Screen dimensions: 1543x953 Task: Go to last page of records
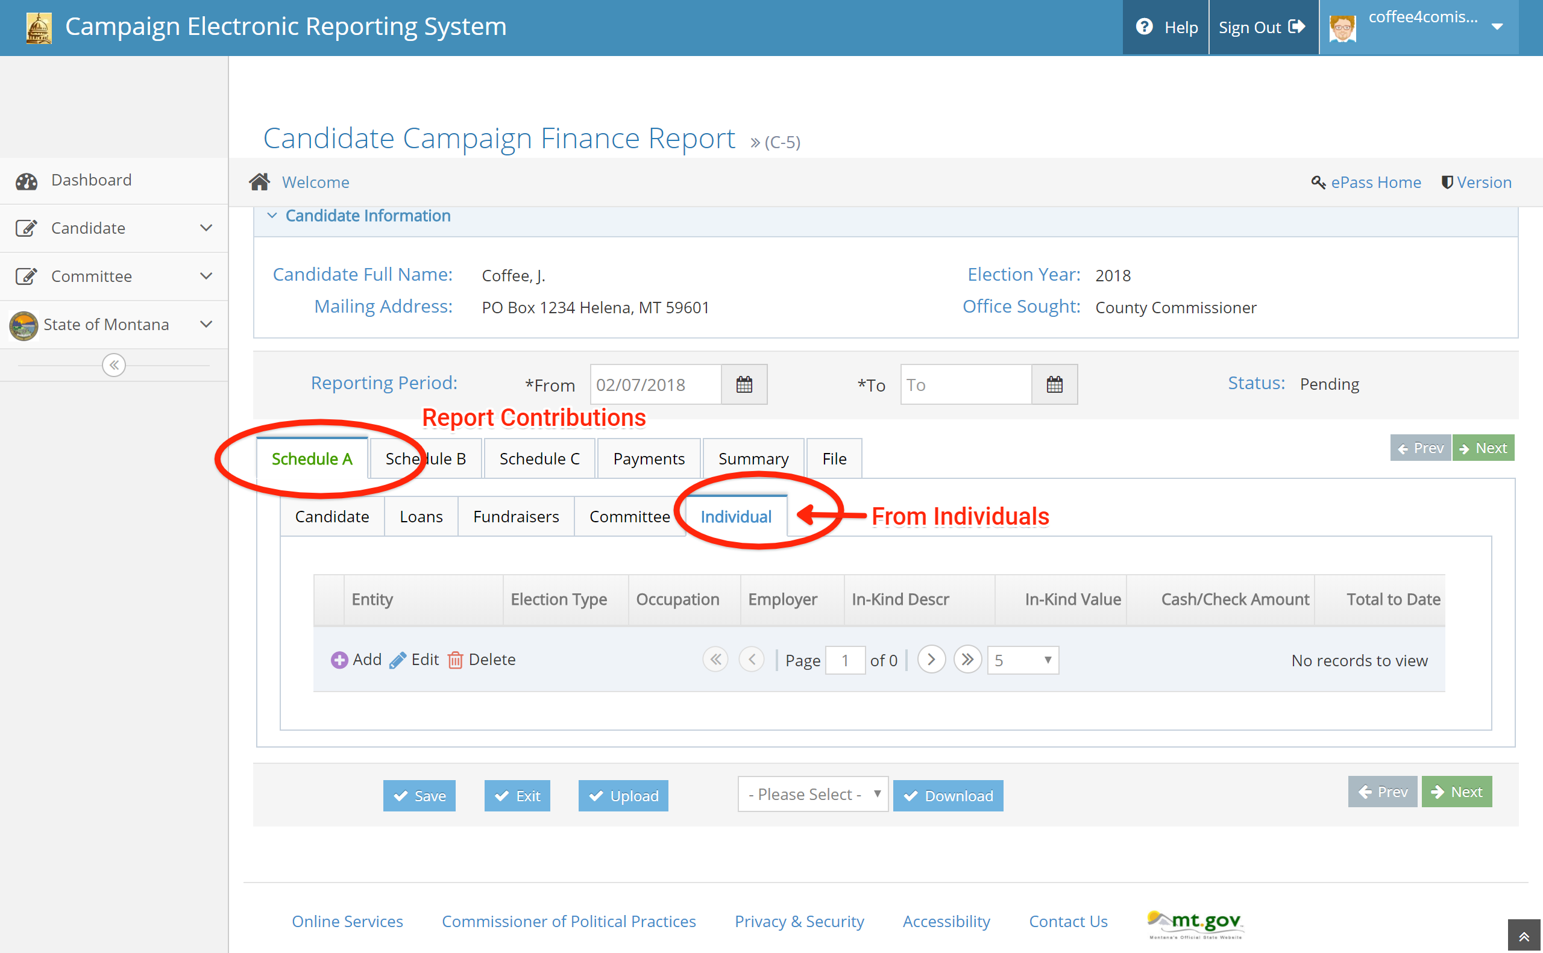967,660
